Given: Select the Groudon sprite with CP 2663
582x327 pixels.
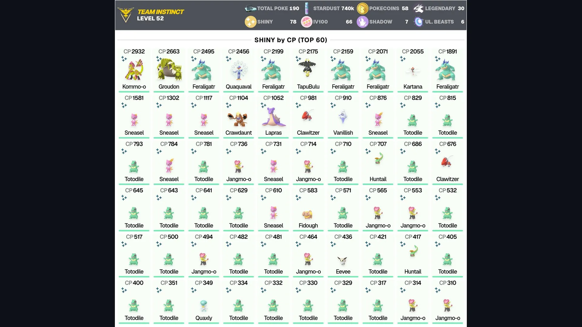Looking at the screenshot, I should pos(169,70).
